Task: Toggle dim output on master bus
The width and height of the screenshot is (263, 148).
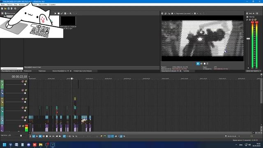Action: coord(254,14)
